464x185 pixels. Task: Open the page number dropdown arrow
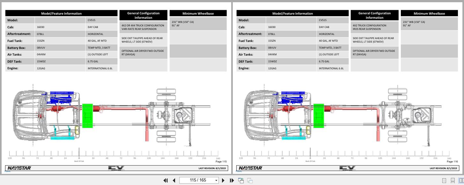(x=216, y=181)
